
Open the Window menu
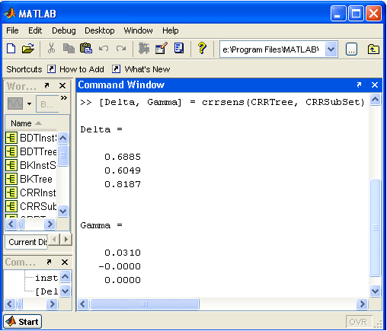(138, 30)
